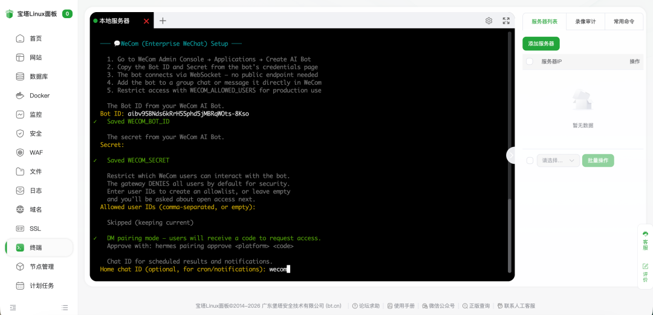Open the 客服 customer service widget
653x315 pixels.
pos(646,241)
